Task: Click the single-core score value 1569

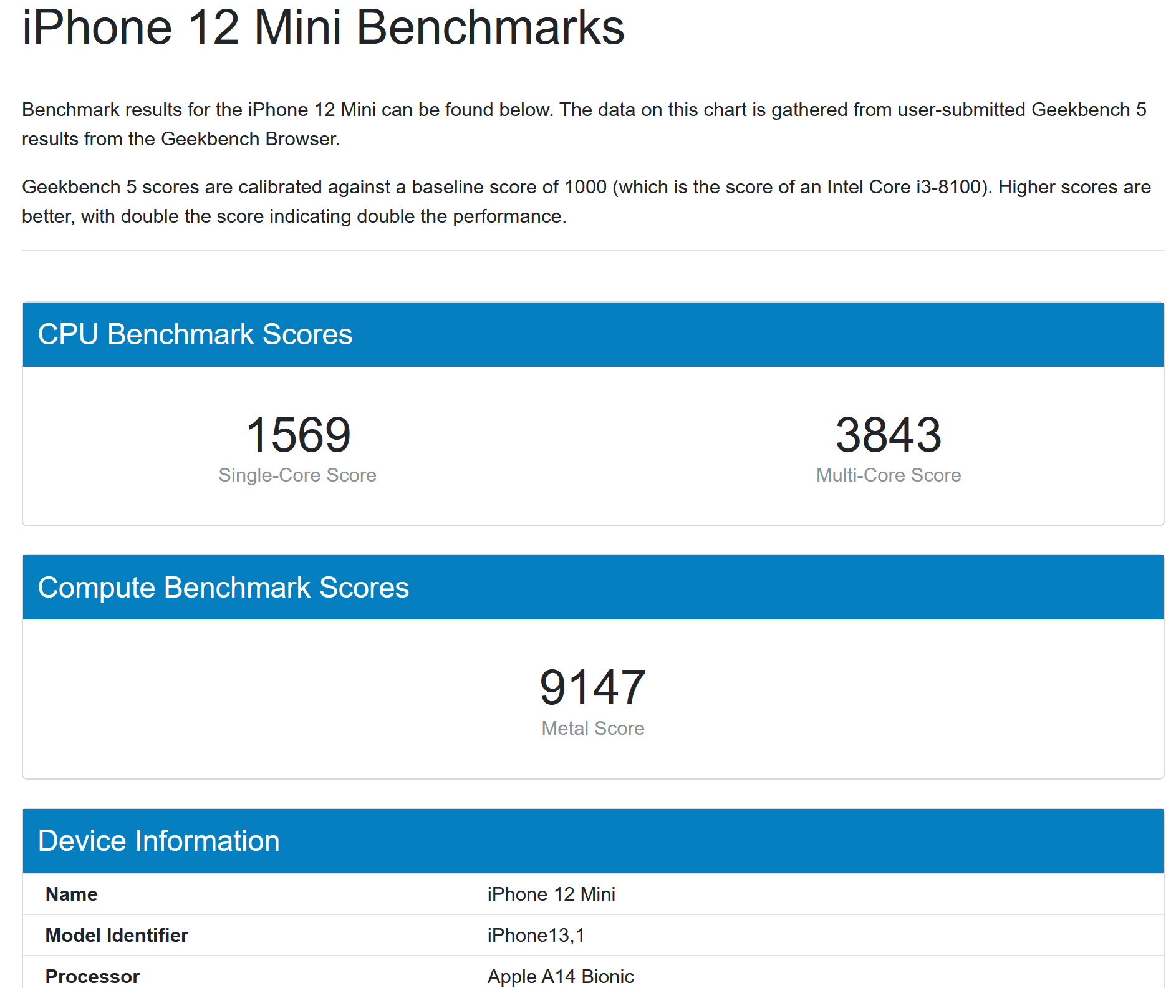Action: [x=298, y=435]
